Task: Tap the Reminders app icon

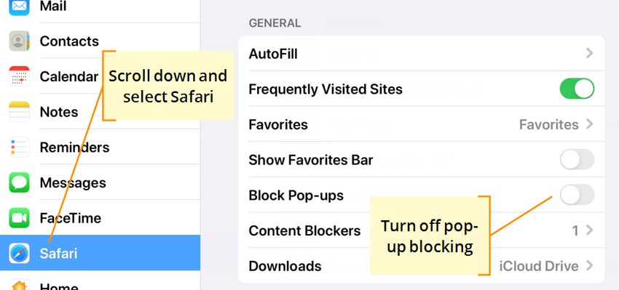Action: coord(20,148)
